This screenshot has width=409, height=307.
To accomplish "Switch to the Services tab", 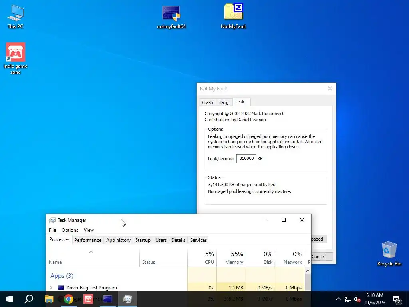I will (x=199, y=240).
